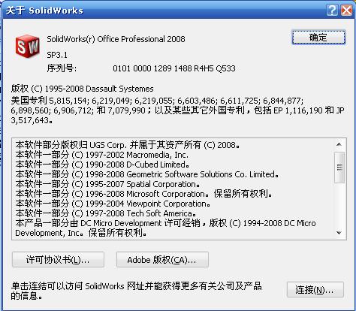
Task: Select the UGS Corp. copyright line
Action: [128, 145]
